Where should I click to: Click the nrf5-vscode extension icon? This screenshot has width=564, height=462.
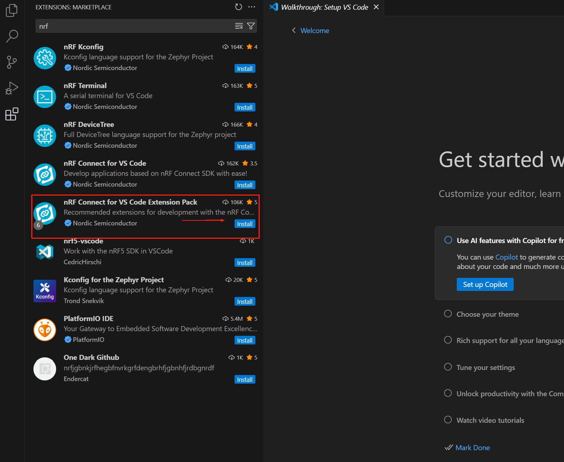[45, 252]
